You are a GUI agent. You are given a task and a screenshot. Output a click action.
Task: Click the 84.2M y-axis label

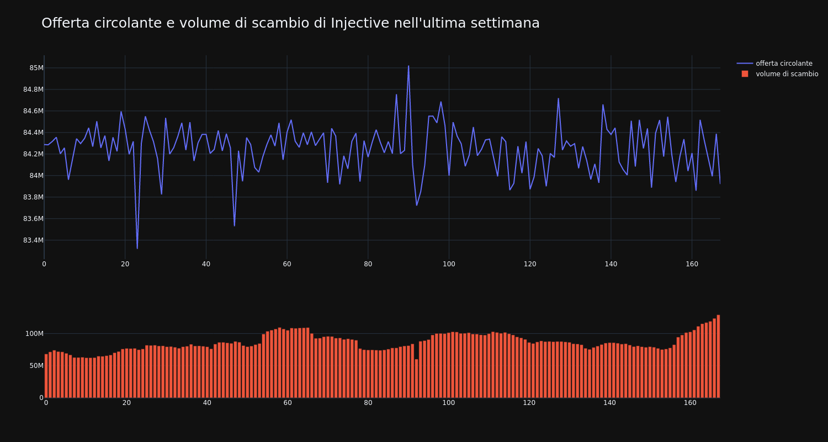33,154
